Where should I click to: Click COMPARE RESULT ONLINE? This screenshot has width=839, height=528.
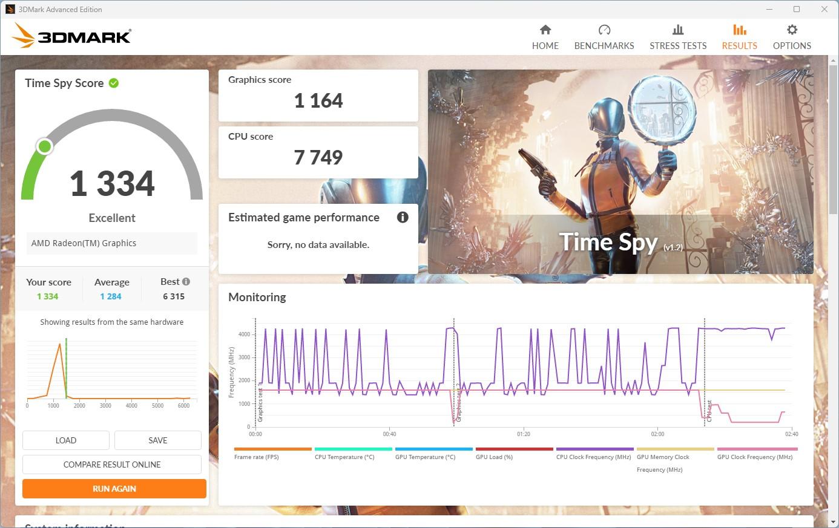point(112,464)
